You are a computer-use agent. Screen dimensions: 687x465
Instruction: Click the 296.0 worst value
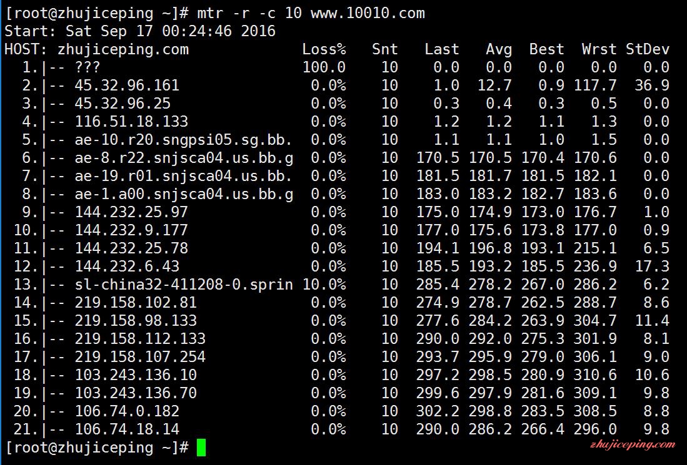596,429
